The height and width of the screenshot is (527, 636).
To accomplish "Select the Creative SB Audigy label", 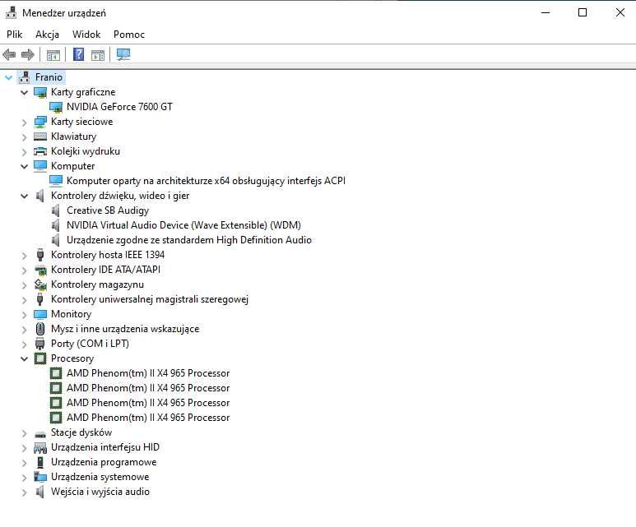I will [x=108, y=210].
